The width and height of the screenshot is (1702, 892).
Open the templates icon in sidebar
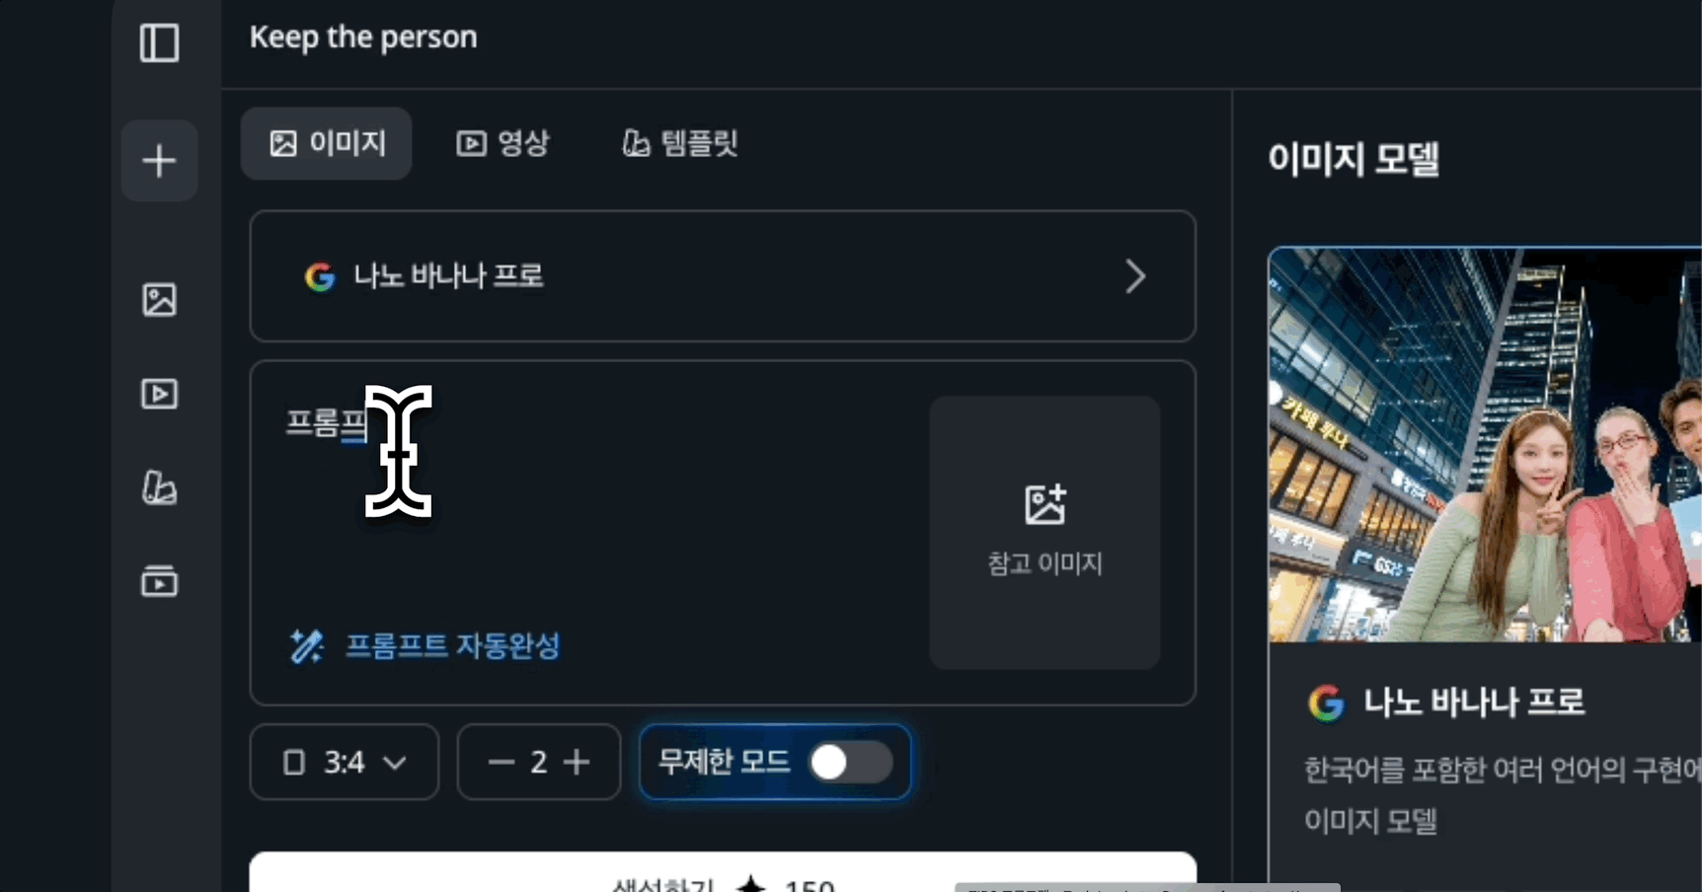pos(159,487)
